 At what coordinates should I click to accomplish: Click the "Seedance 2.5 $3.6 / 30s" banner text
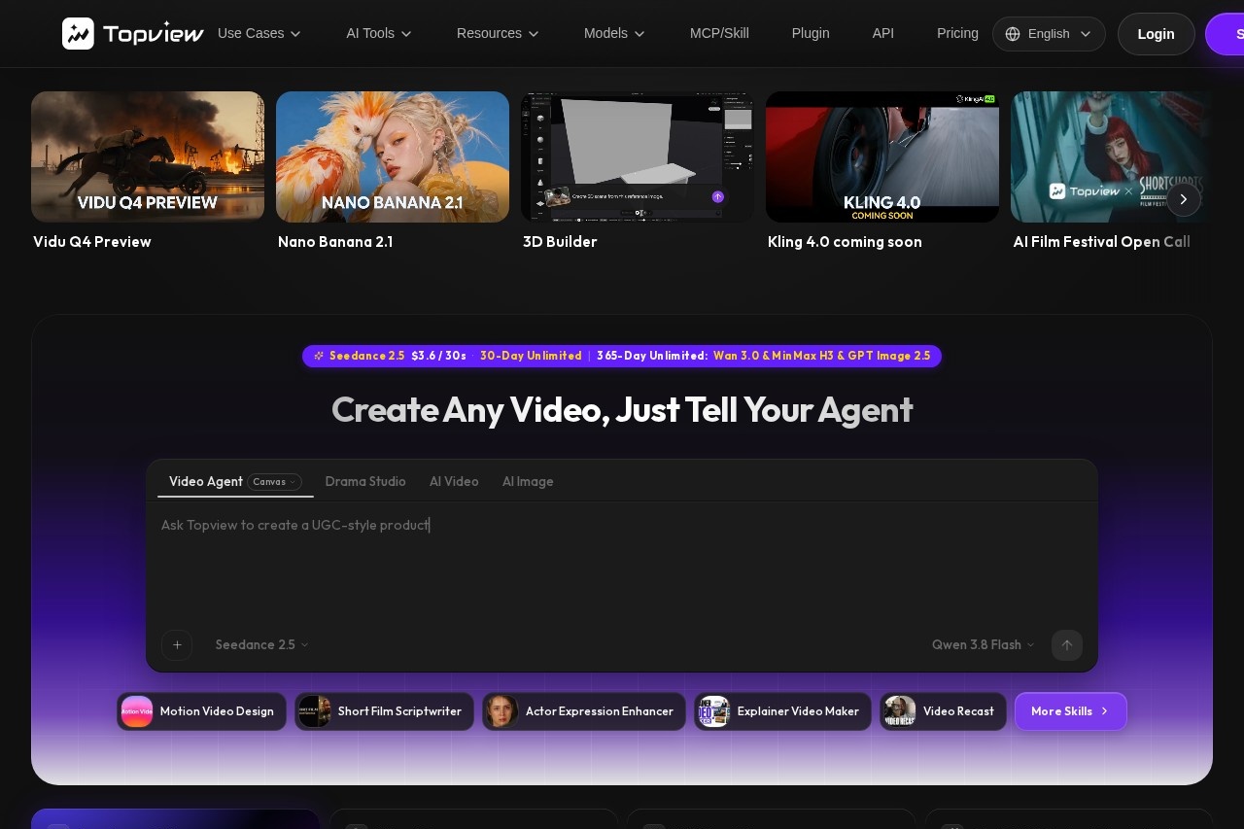(x=397, y=356)
